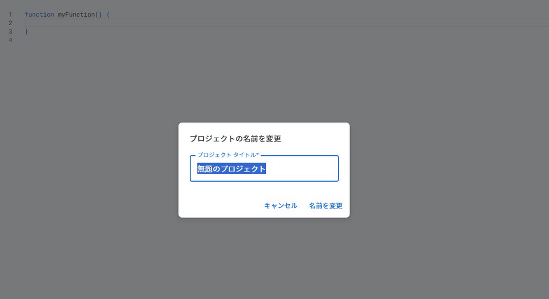
Task: Click the parentheses after myFunction
Action: click(99, 14)
